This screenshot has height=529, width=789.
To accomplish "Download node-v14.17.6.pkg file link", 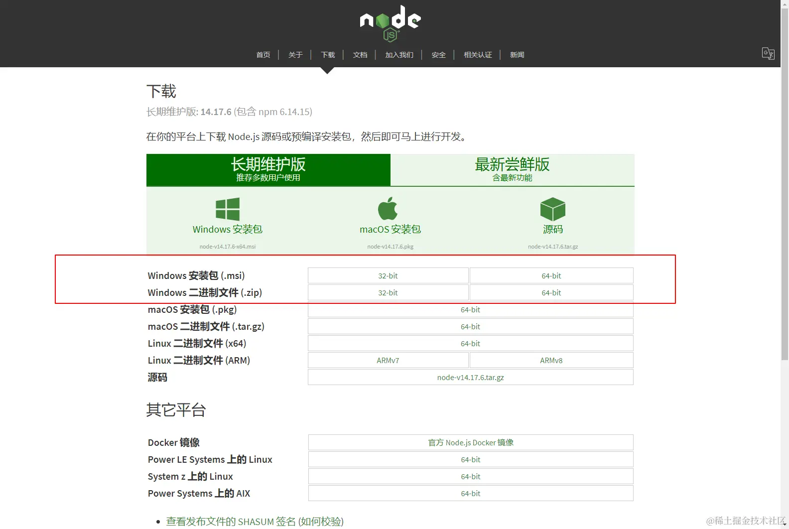I will coord(391,247).
